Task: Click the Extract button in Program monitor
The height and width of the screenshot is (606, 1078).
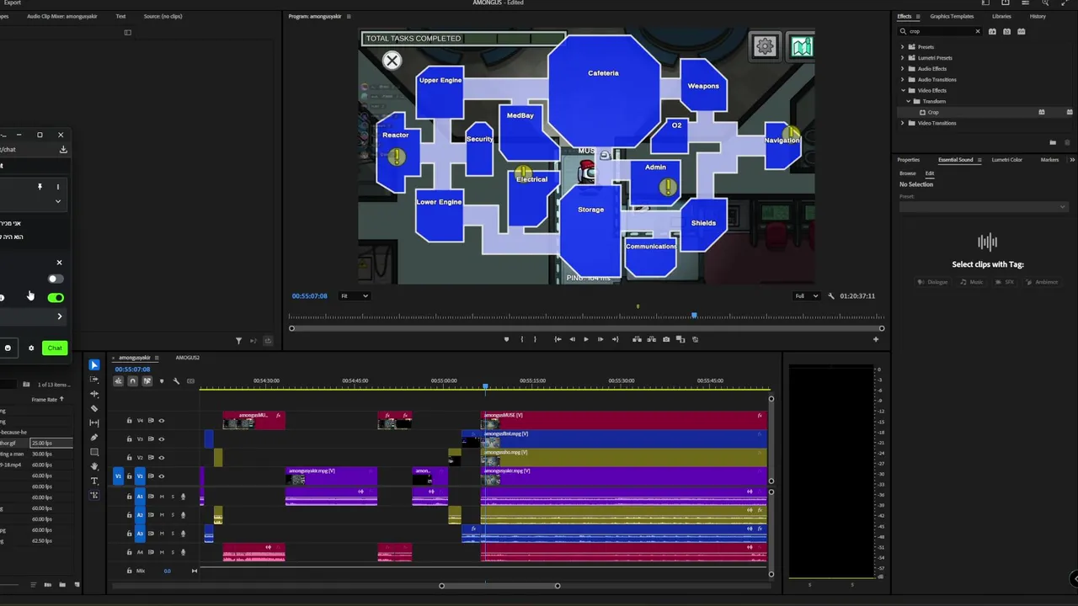Action: [x=651, y=339]
